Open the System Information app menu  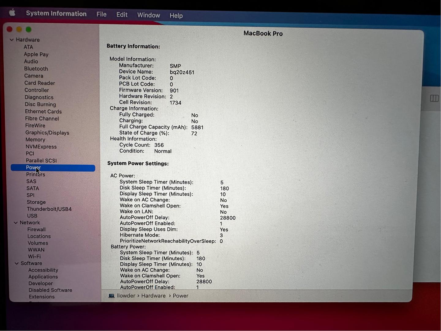pos(56,13)
